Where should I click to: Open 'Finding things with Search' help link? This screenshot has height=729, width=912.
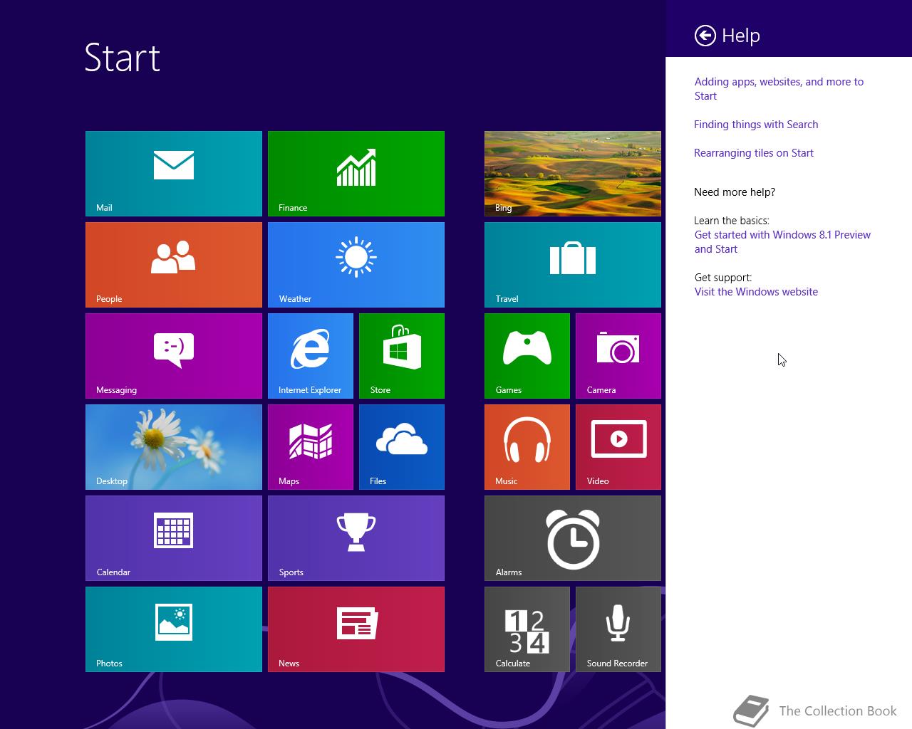tap(756, 125)
